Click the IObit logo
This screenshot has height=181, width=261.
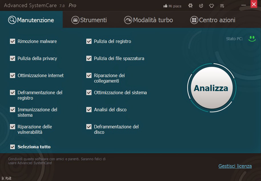tap(6, 178)
